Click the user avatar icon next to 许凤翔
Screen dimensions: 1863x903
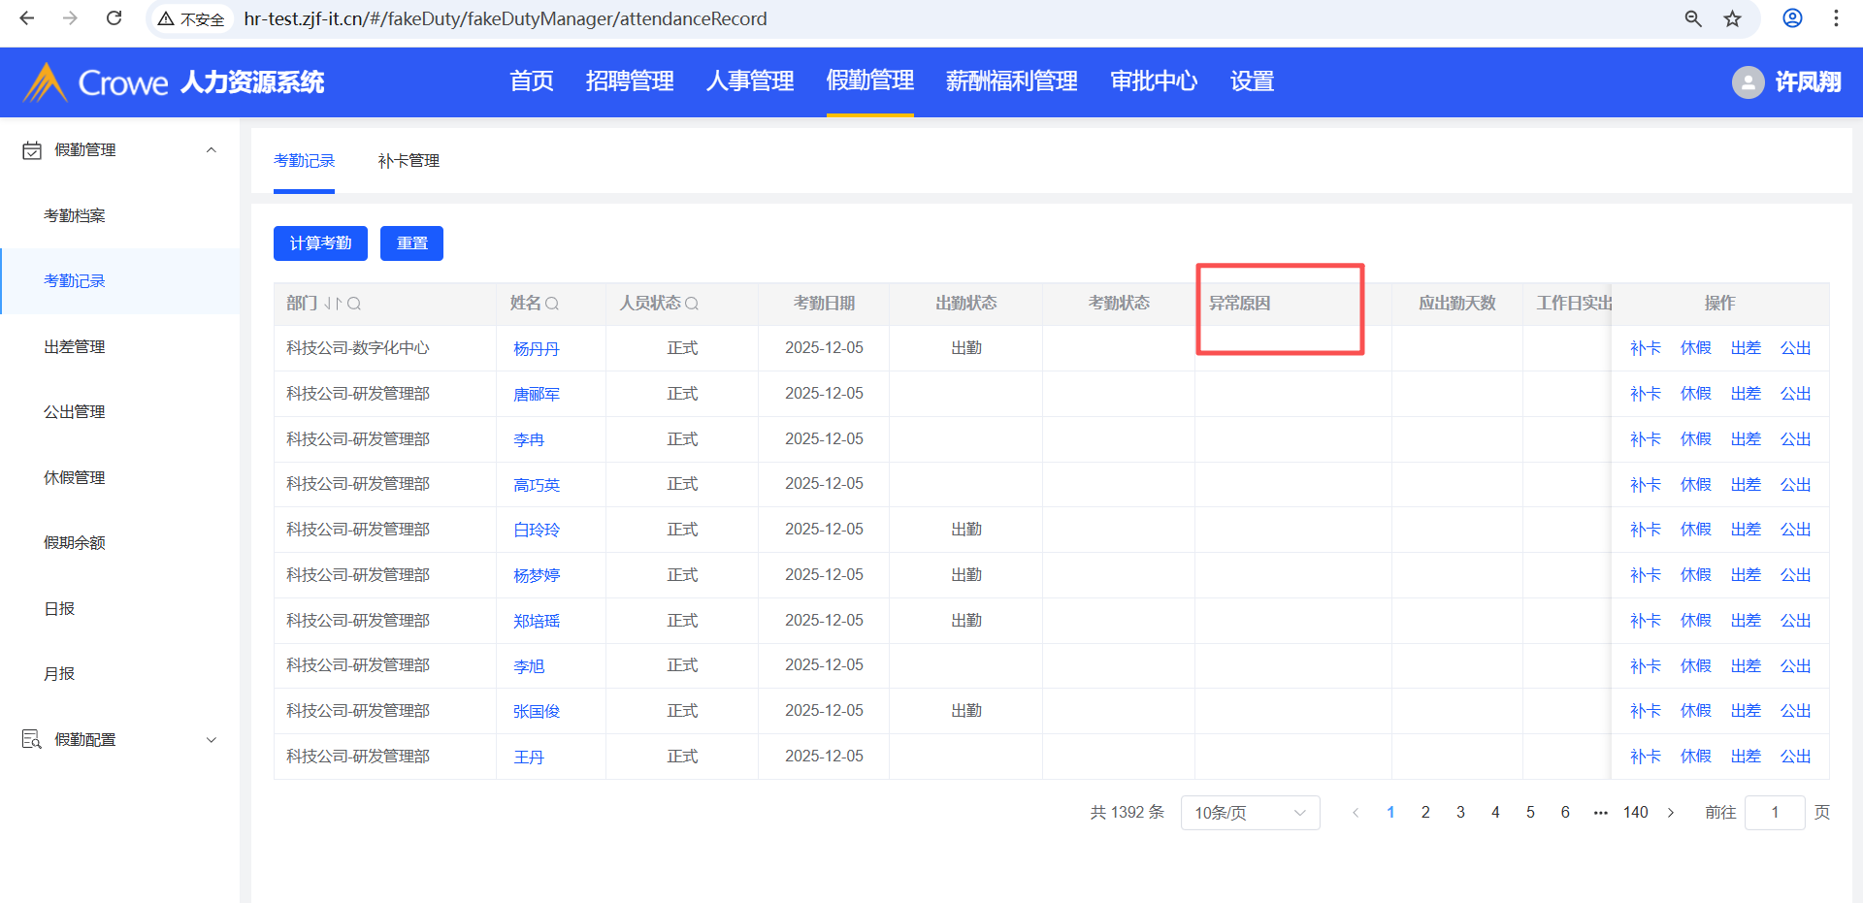pos(1748,82)
